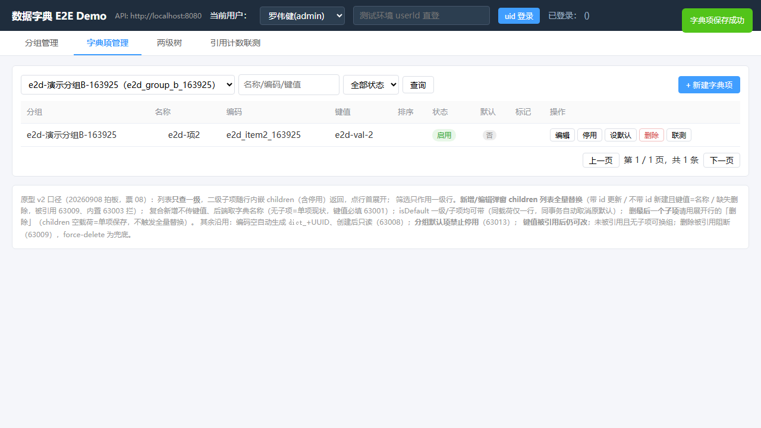Viewport: 761px width, 428px height.
Task: Select the 字典项管理 tab
Action: 108,43
